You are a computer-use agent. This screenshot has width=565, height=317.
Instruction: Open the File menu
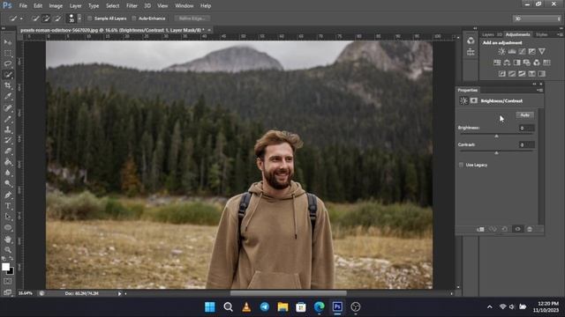click(x=23, y=6)
